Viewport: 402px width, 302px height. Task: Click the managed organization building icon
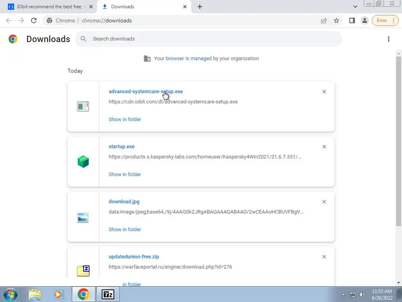[147, 59]
